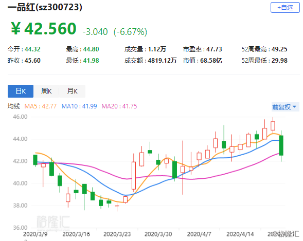Click the 2020/3/9 date axis label

click(x=35, y=234)
